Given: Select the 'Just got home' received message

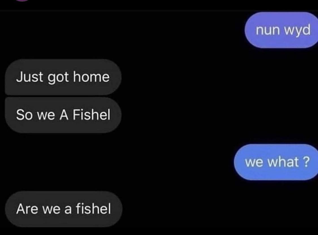Looking at the screenshot, I should click(x=63, y=77).
